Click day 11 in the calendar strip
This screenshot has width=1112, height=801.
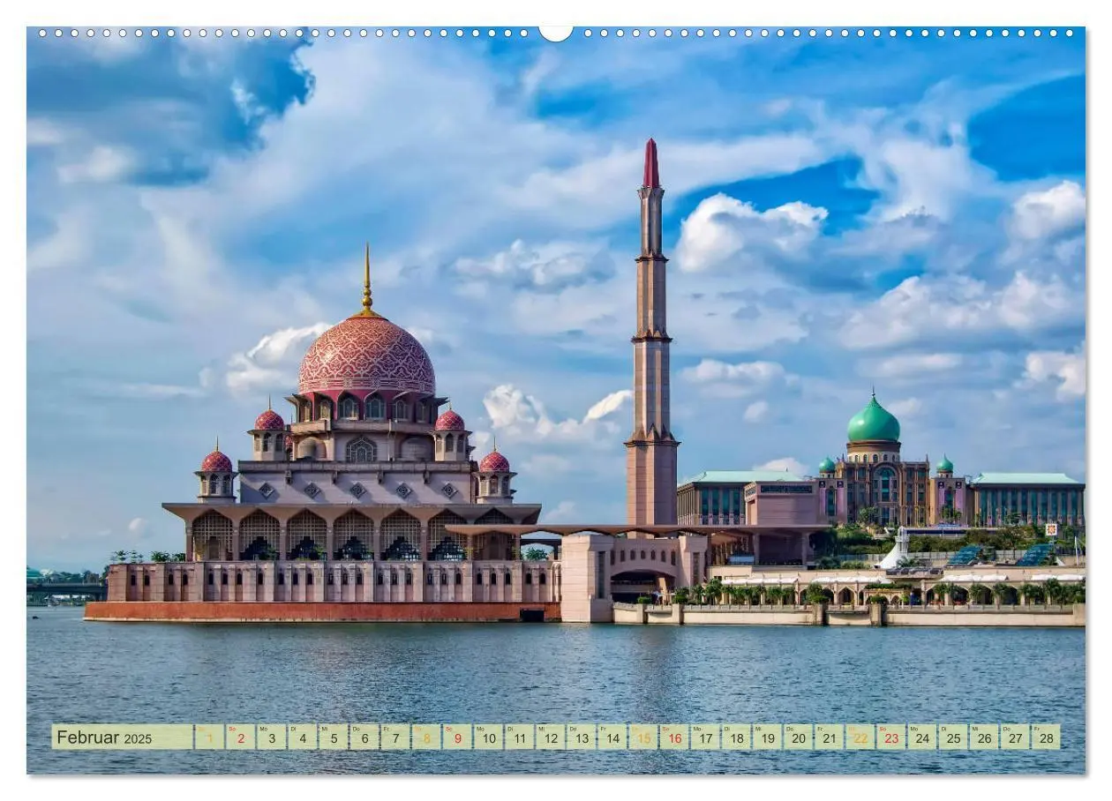519,737
